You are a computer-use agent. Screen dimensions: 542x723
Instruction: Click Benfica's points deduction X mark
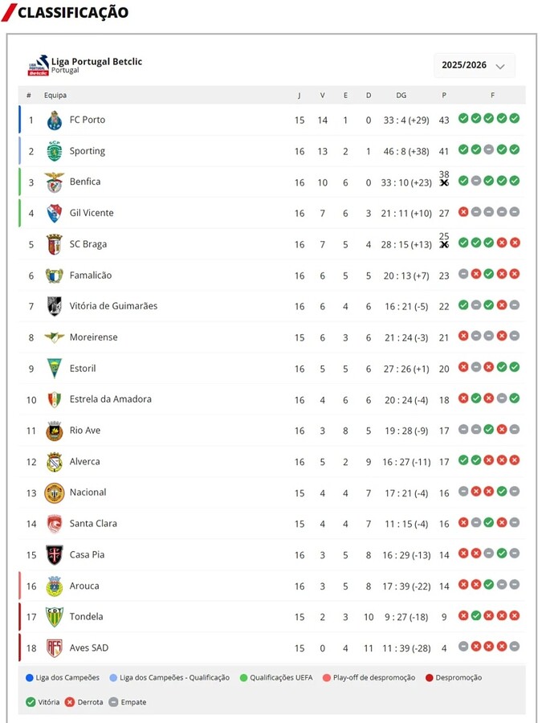(x=444, y=183)
